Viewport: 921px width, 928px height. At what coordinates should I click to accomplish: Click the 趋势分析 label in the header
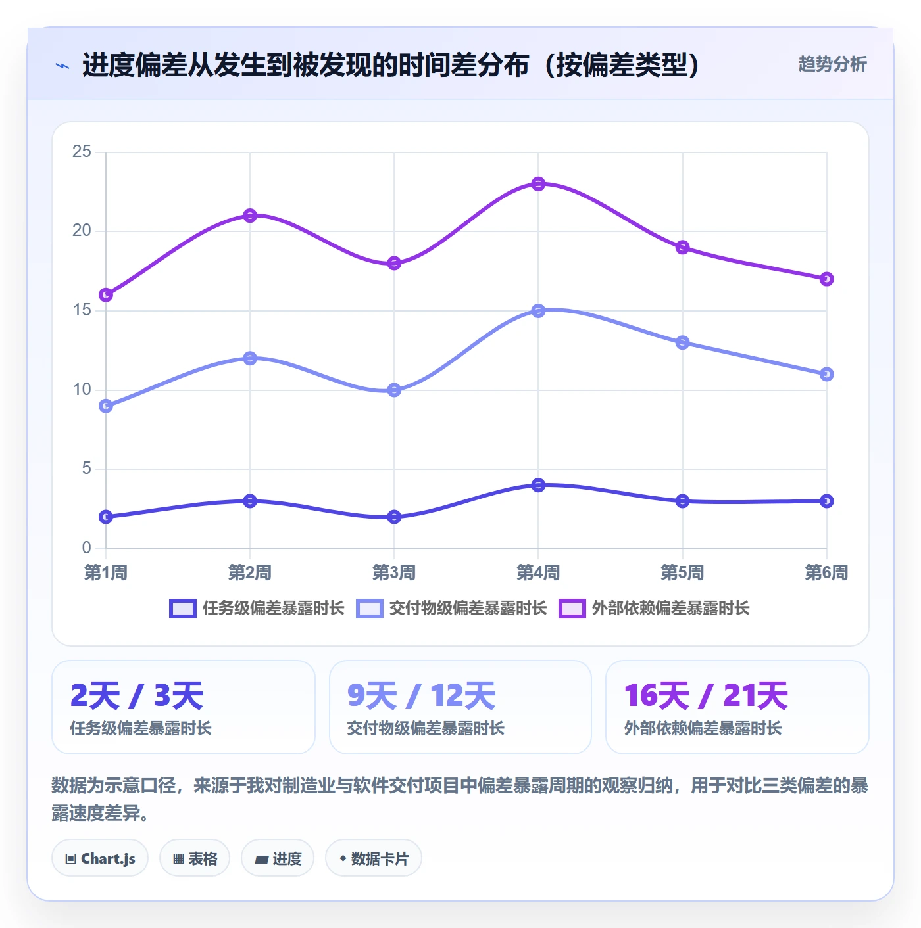[832, 64]
